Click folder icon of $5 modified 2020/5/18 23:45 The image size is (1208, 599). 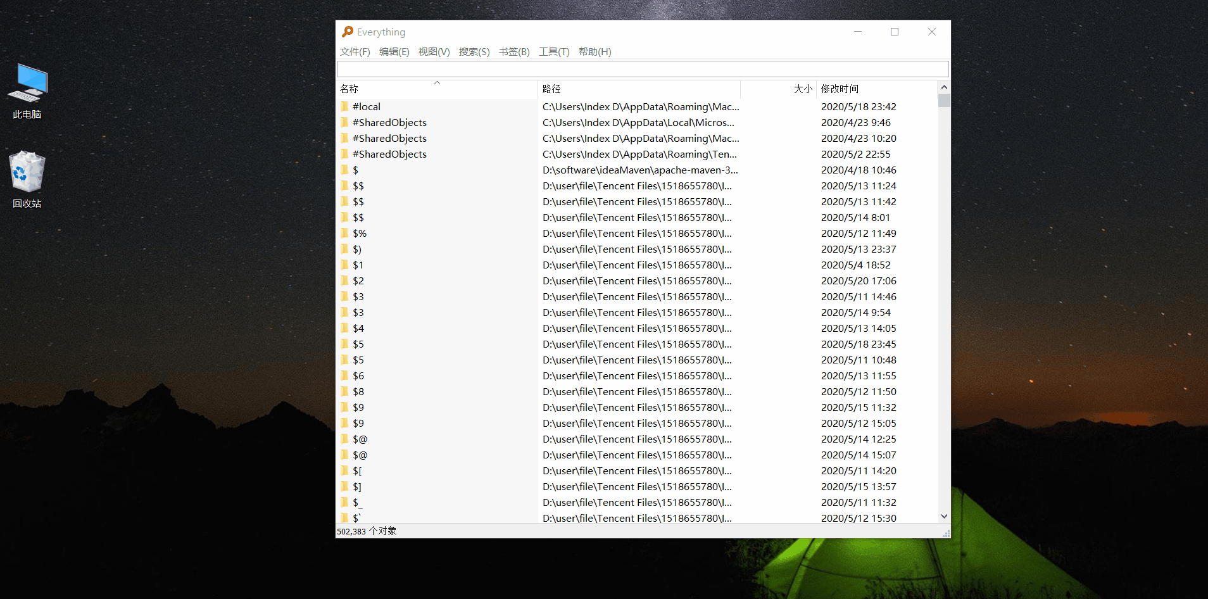pos(344,344)
